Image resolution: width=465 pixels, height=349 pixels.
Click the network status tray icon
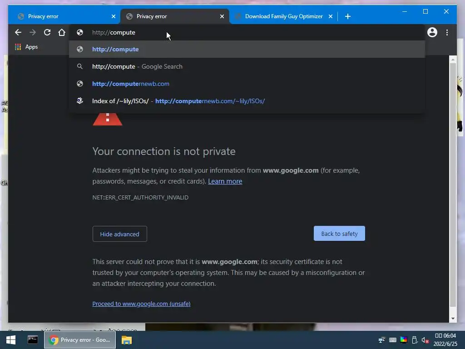(381, 340)
